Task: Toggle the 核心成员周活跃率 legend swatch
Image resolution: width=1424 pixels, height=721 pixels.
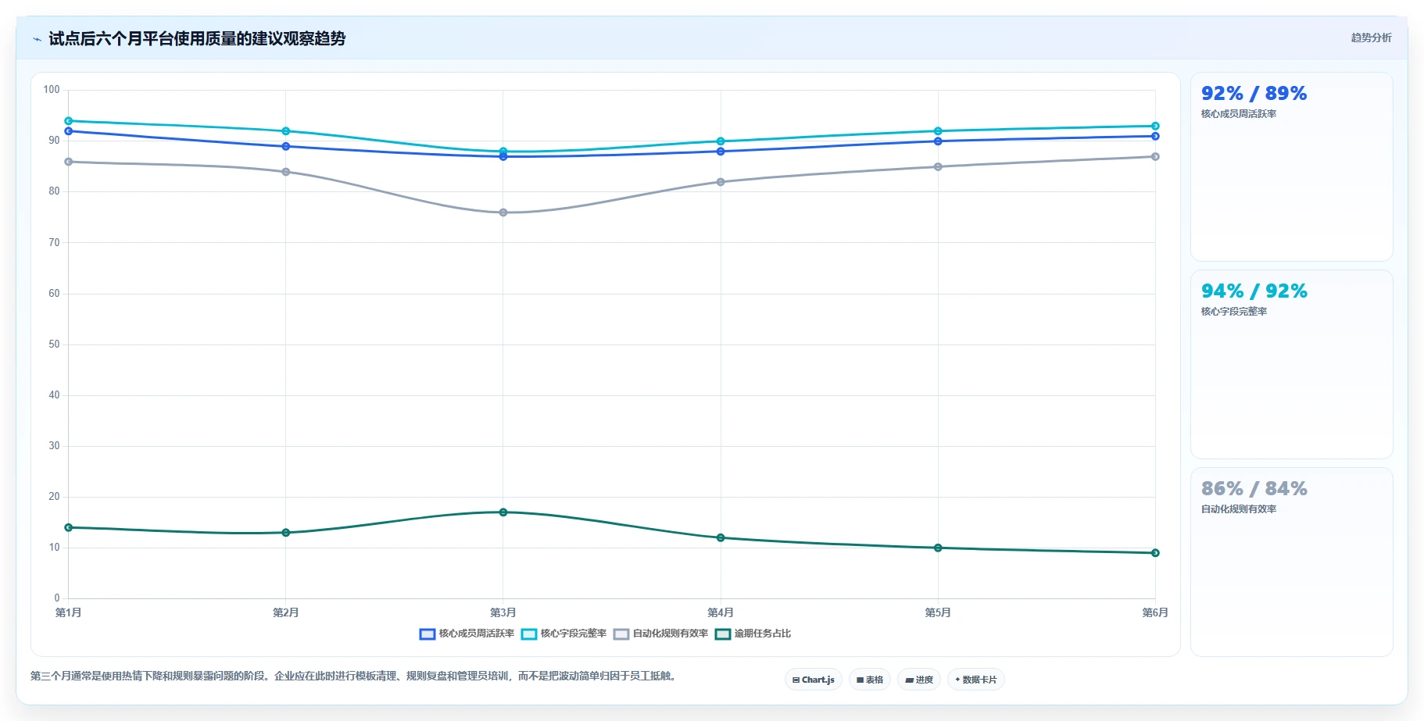Action: (x=427, y=634)
